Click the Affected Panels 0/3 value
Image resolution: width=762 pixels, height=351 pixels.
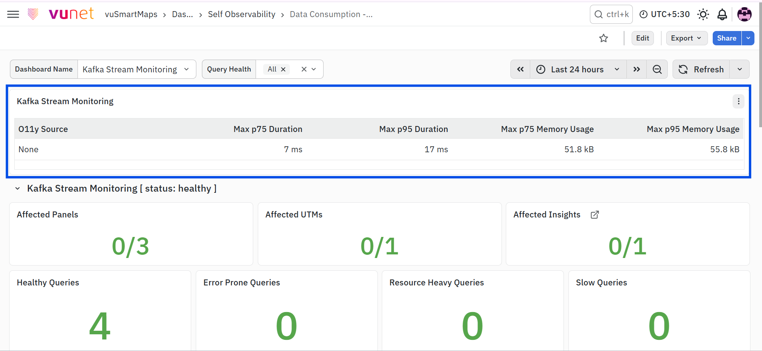click(x=131, y=246)
